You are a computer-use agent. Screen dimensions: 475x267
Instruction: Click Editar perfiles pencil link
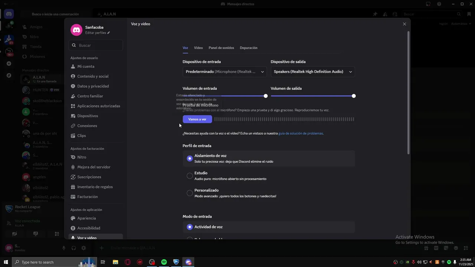point(98,33)
